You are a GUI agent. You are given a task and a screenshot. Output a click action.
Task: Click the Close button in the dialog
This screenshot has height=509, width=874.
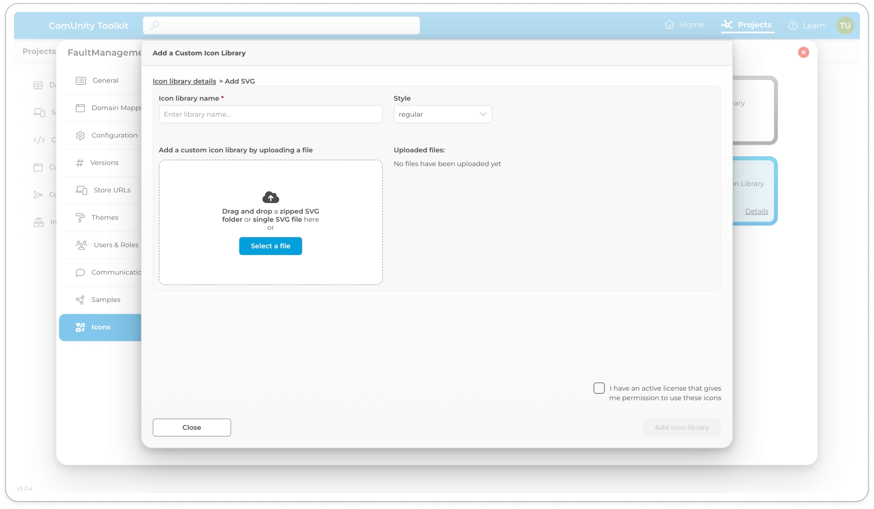click(x=191, y=427)
